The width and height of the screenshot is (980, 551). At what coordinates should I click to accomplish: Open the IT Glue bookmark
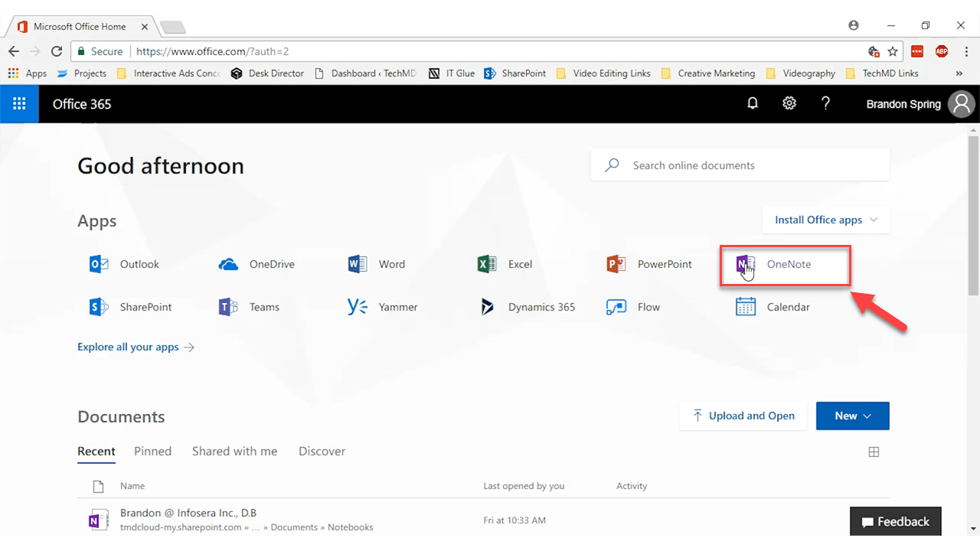pos(452,73)
